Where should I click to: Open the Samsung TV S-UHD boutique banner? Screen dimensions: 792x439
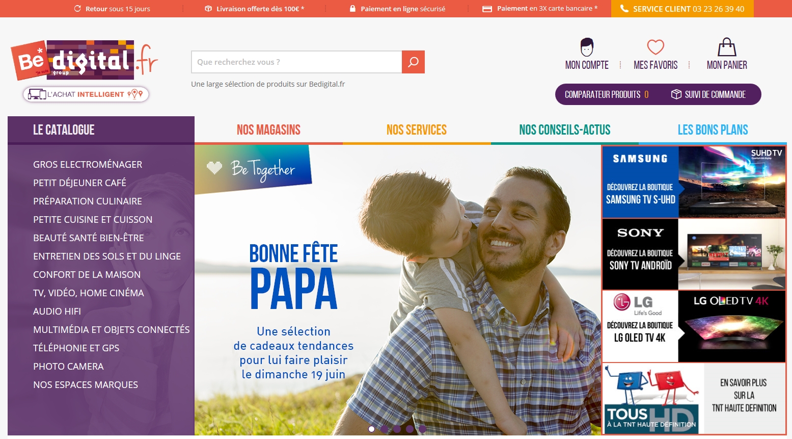pyautogui.click(x=694, y=182)
